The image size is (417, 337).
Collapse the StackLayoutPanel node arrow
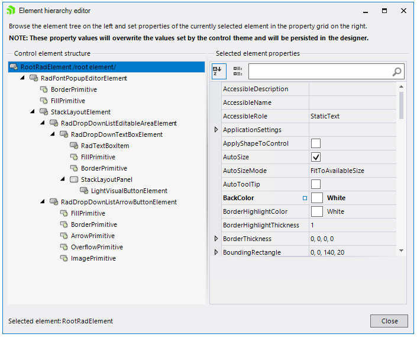[63, 179]
